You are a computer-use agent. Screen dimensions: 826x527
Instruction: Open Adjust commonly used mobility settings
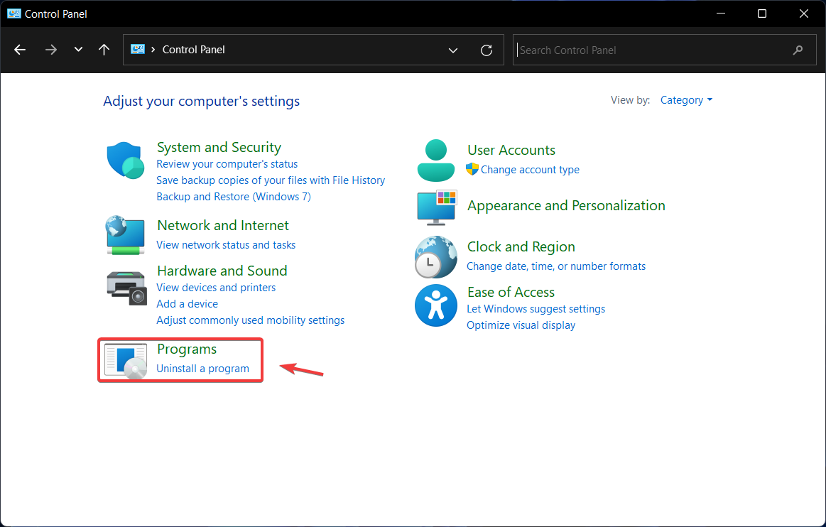[x=250, y=320]
